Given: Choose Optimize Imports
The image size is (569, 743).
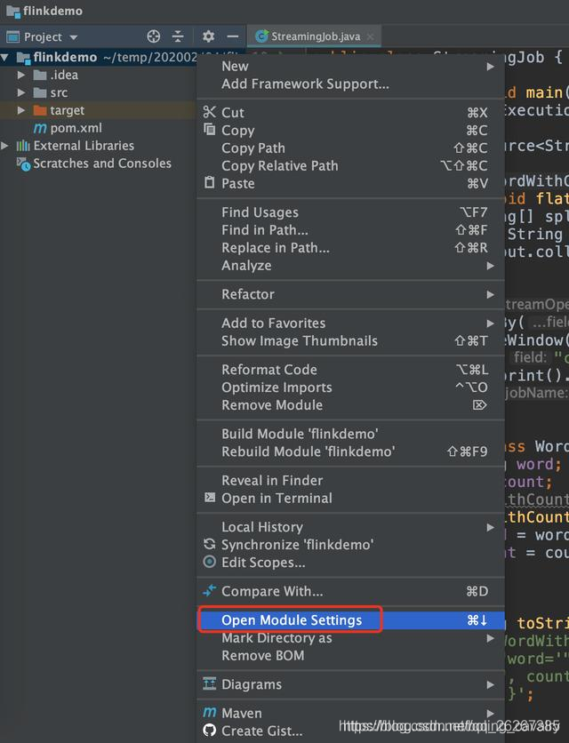Looking at the screenshot, I should [351, 387].
